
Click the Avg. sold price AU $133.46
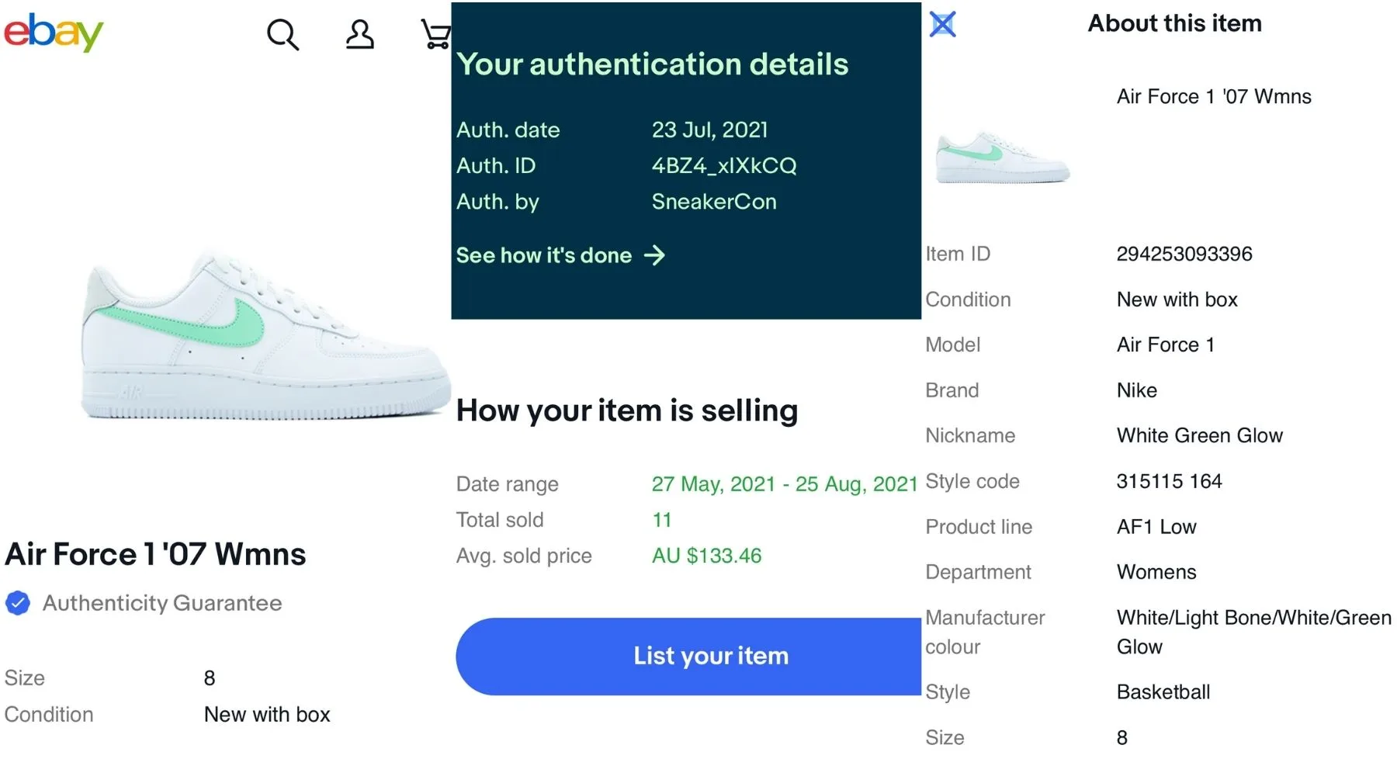[x=706, y=556]
